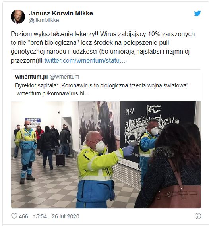
Task: Open the tweet info circle icon
Action: pyautogui.click(x=197, y=216)
